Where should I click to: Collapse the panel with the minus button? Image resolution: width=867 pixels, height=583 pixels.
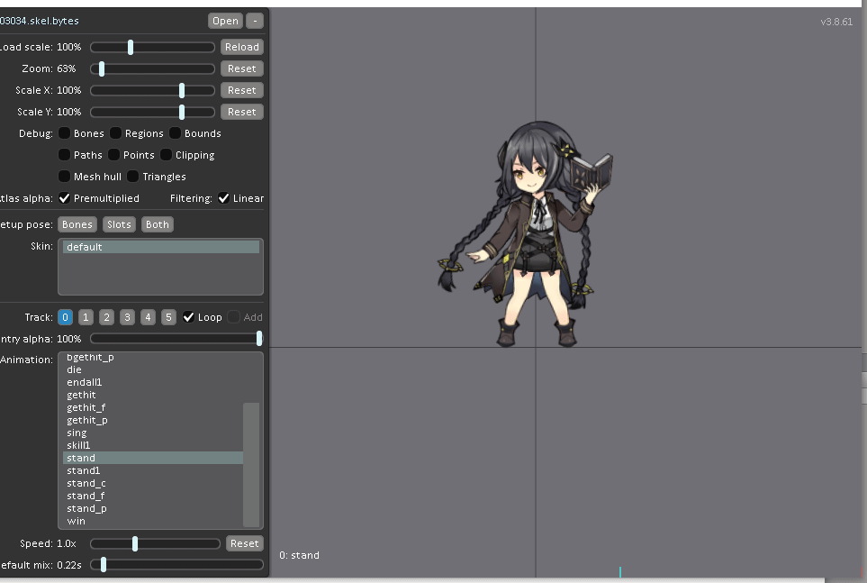[x=255, y=21]
